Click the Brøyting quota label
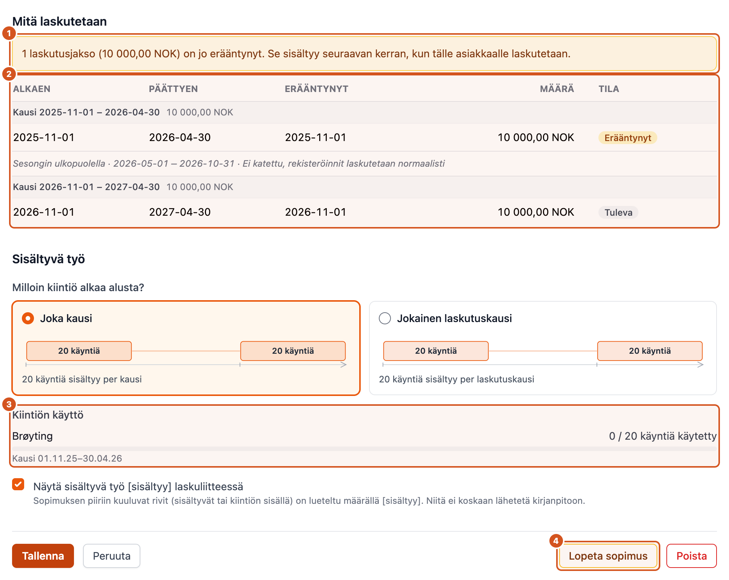Image resolution: width=729 pixels, height=580 pixels. 32,436
